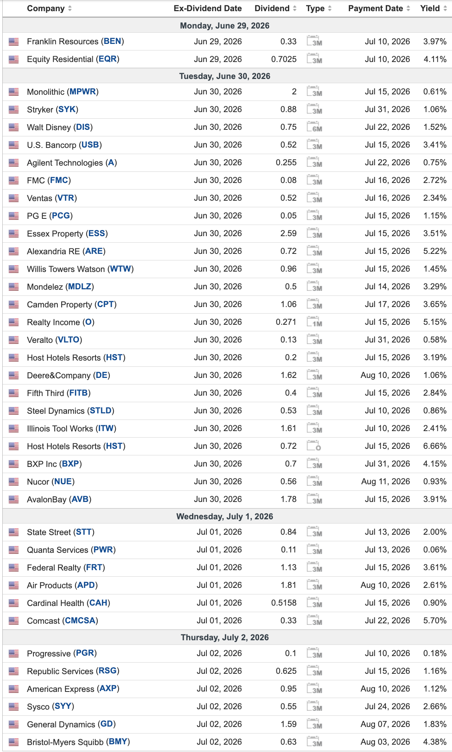Sort by the Payment Date column
The image size is (452, 752).
click(379, 8)
